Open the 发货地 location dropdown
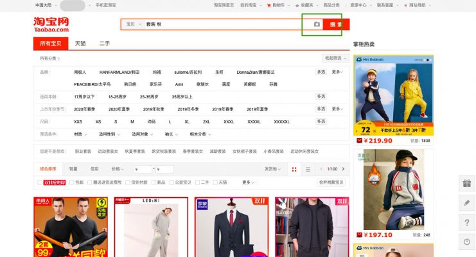476x257 pixels. [272, 169]
